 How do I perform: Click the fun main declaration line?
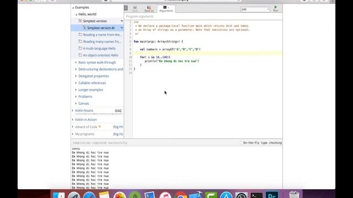point(158,42)
